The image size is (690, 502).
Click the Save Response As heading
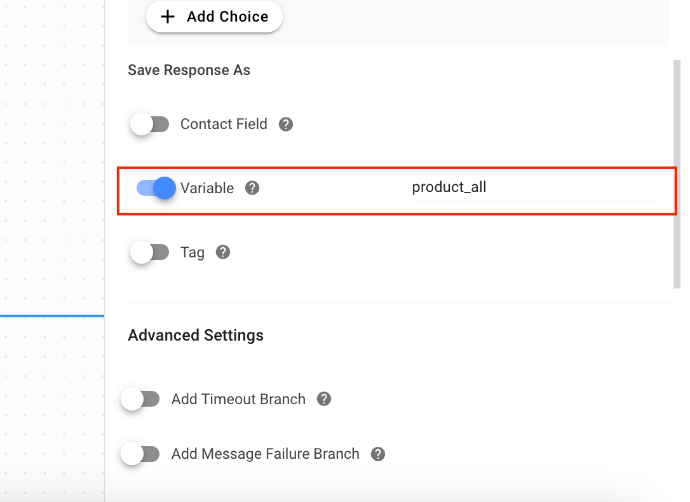click(x=189, y=70)
